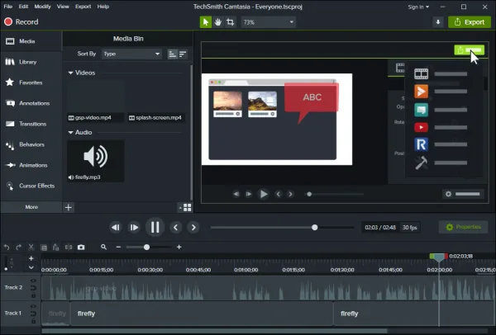Sort Media Bin in ascending order
496x335 pixels.
point(172,54)
